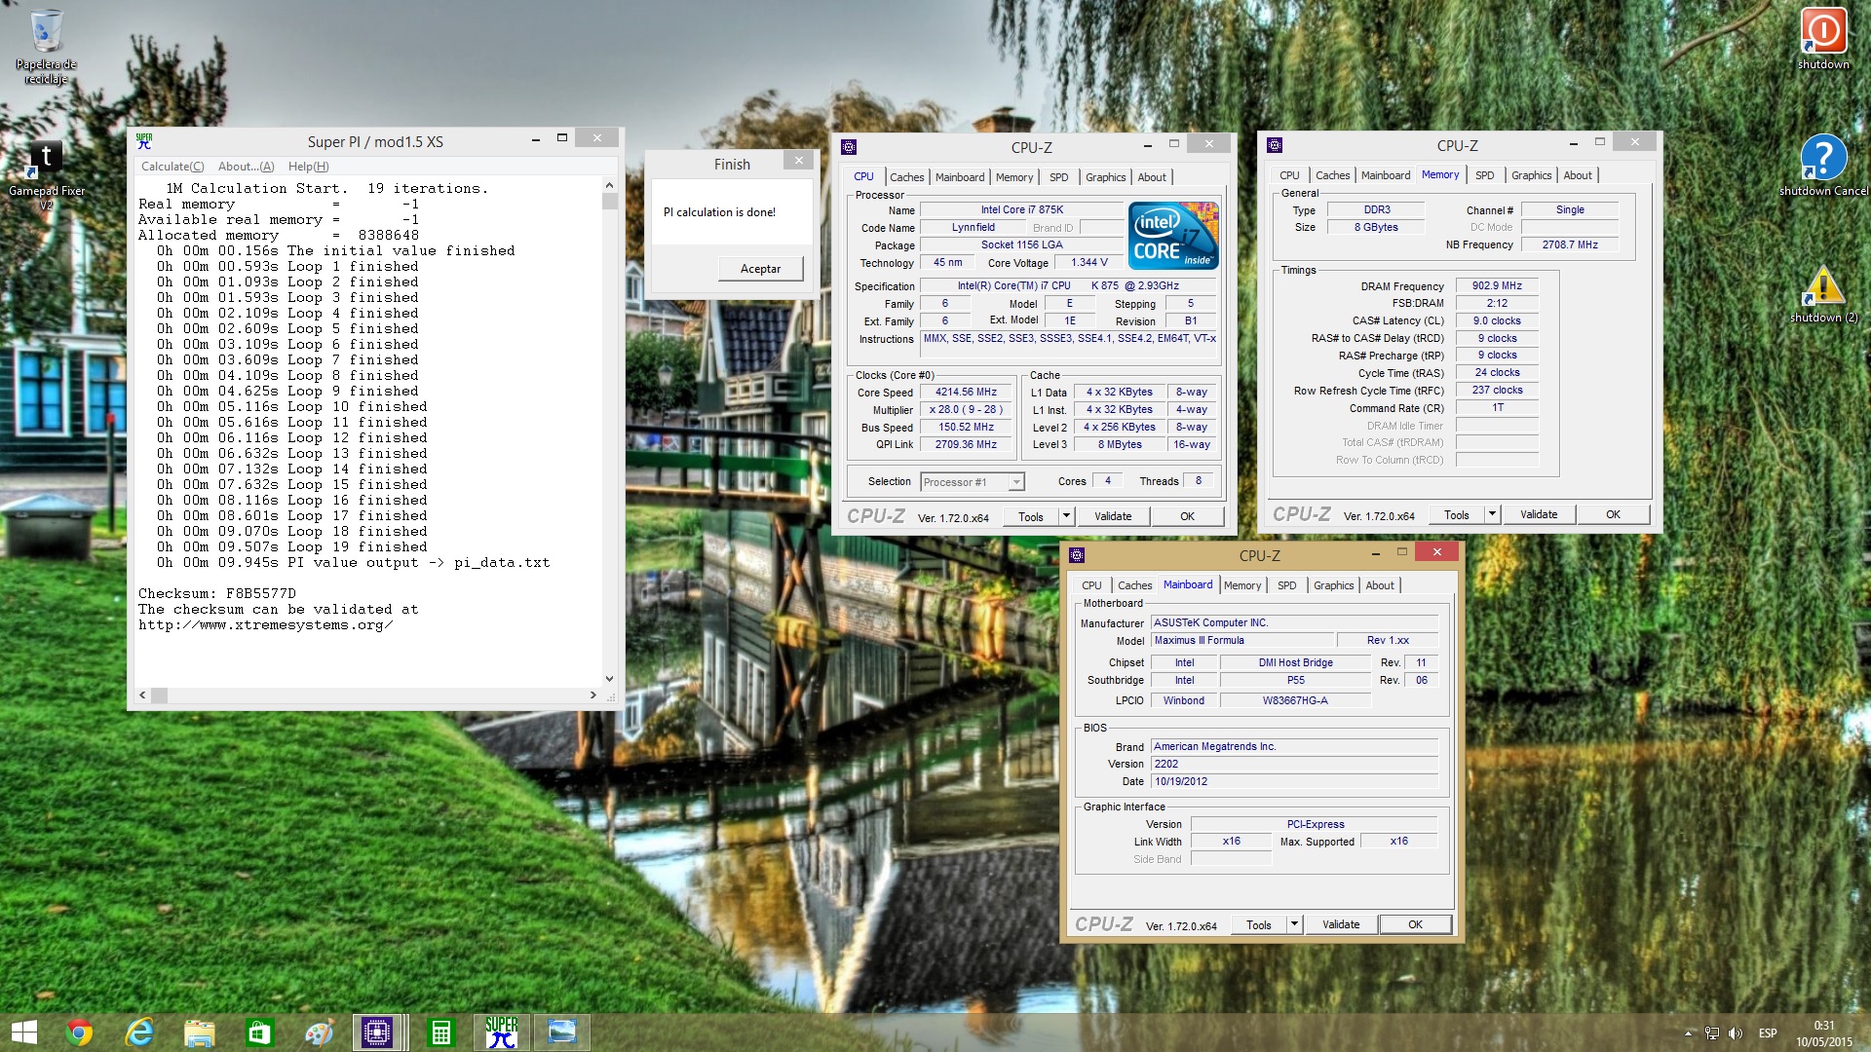1871x1052 pixels.
Task: Expand Tools dropdown arrow in Mainboard window
Action: (1294, 925)
